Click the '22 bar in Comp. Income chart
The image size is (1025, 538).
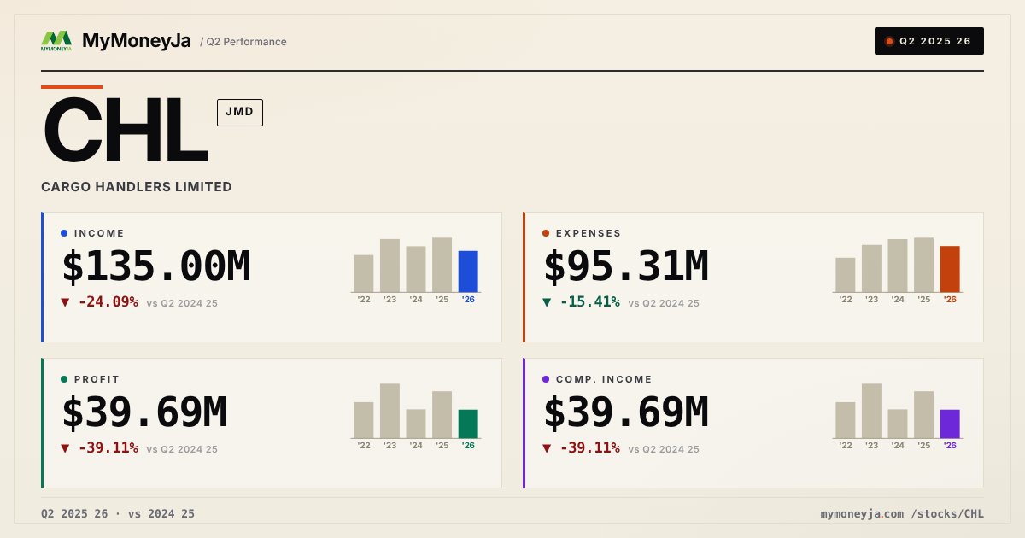[846, 420]
